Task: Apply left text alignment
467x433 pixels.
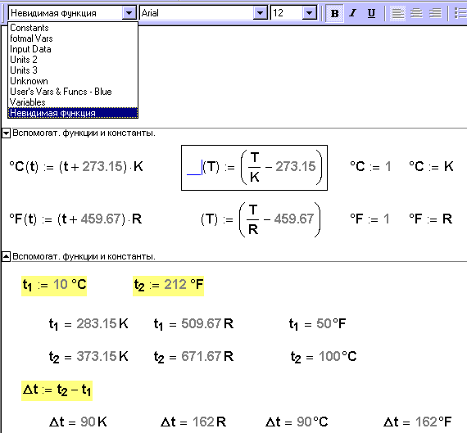Action: tap(398, 13)
